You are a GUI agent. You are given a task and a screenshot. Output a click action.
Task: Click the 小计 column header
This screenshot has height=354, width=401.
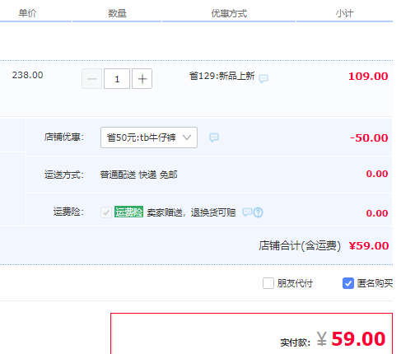344,13
